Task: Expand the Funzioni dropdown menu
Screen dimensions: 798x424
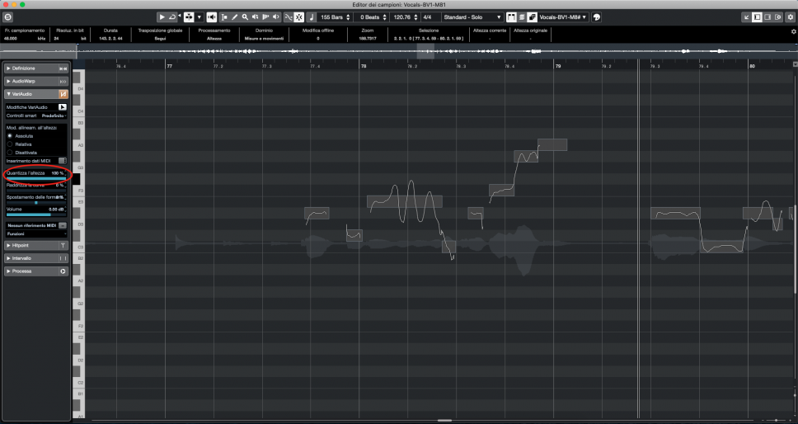Action: point(36,233)
